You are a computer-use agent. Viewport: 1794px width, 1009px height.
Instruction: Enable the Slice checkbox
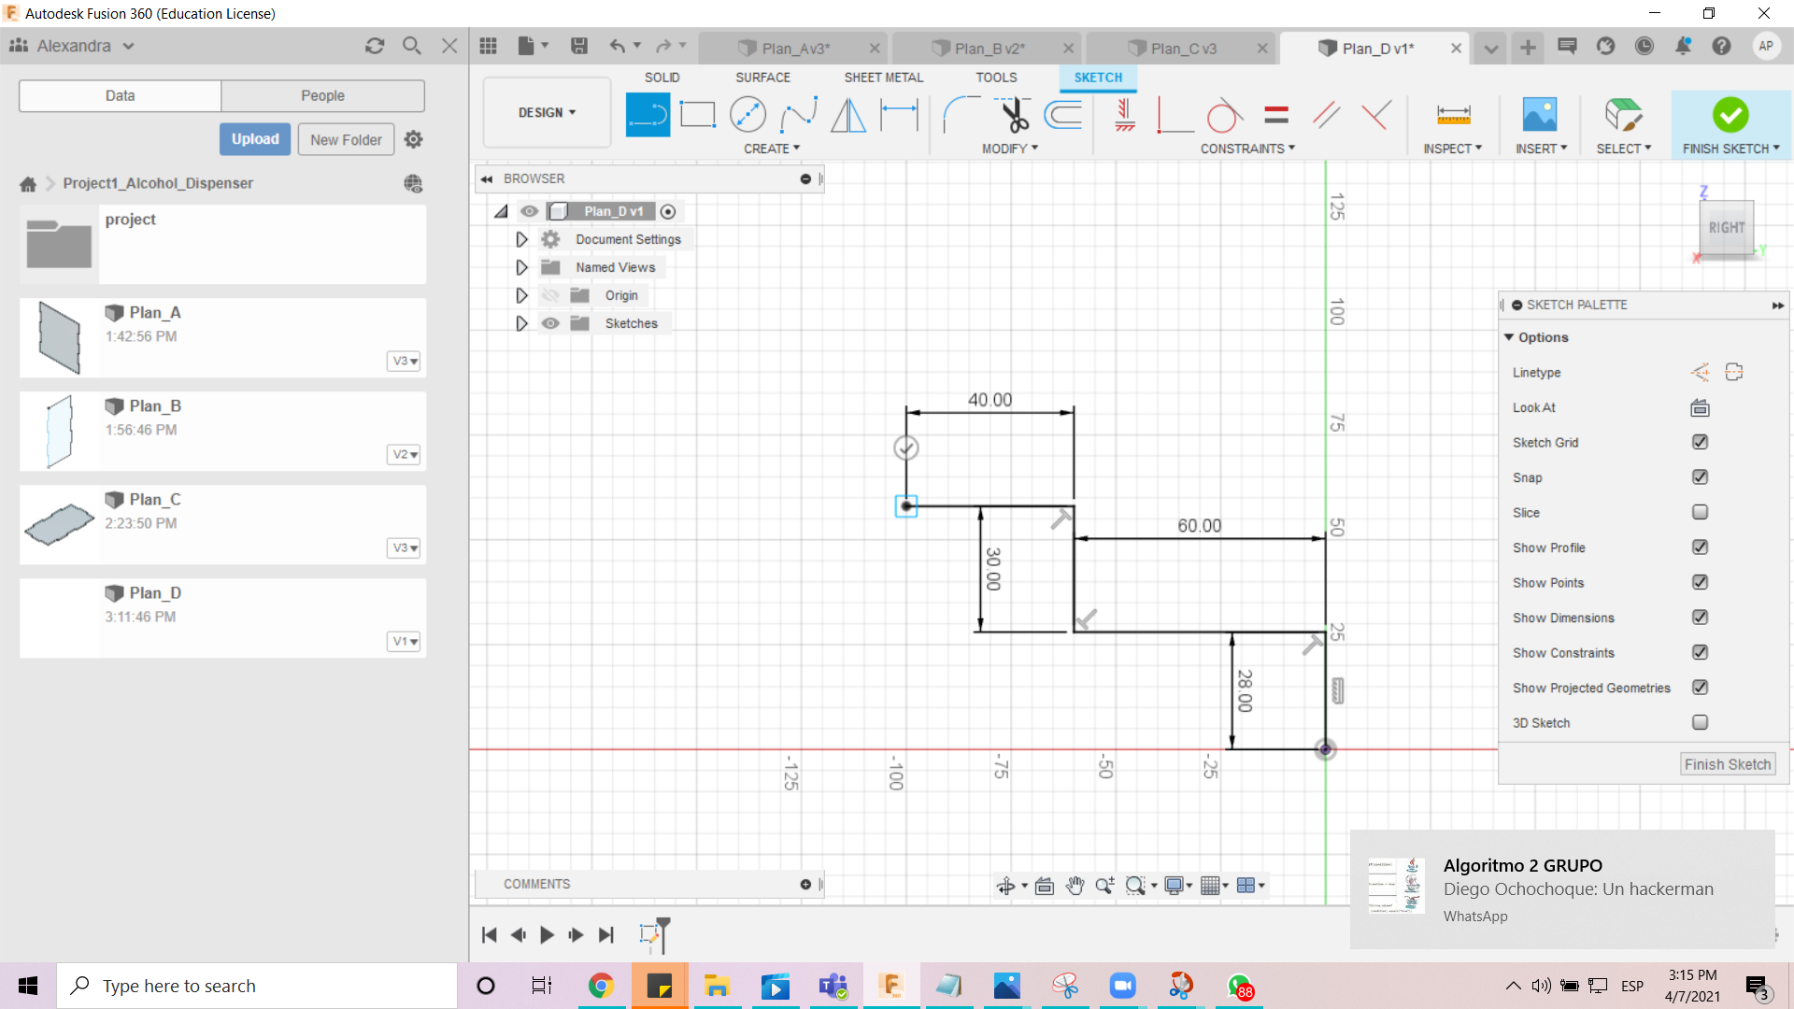[x=1700, y=512]
